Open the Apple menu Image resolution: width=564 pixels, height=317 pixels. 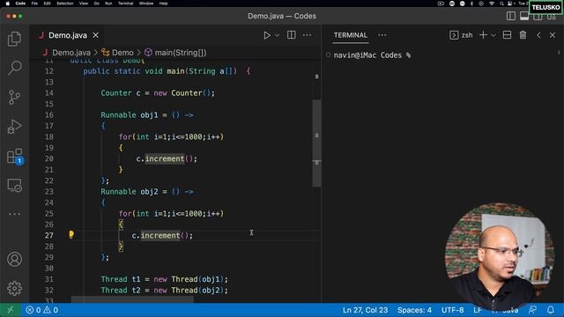(x=8, y=4)
